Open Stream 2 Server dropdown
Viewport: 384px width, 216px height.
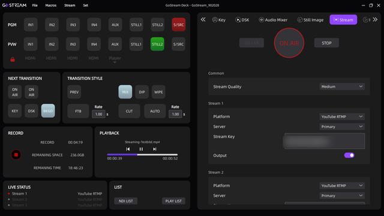pos(342,196)
